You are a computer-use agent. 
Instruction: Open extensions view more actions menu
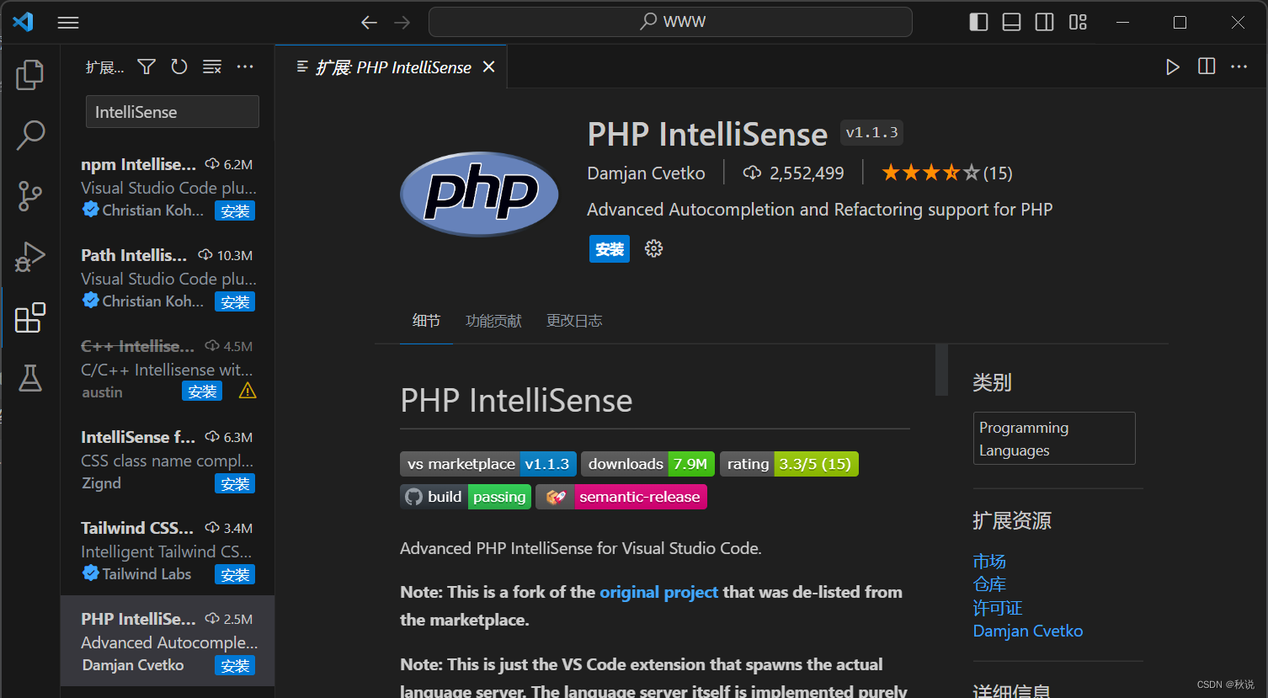[x=245, y=67]
